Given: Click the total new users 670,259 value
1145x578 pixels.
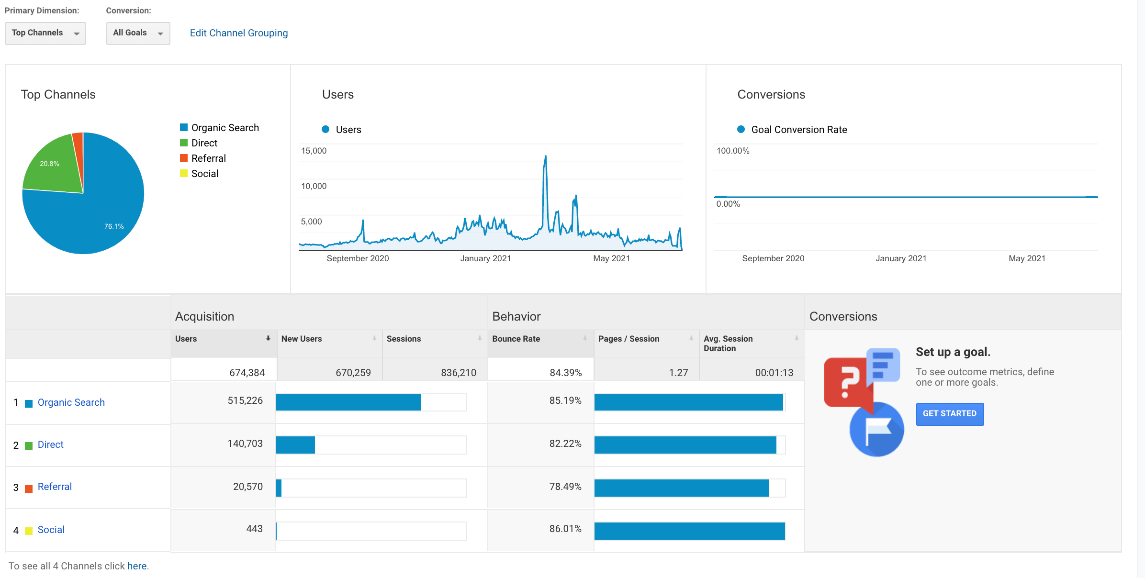Looking at the screenshot, I should [x=353, y=373].
